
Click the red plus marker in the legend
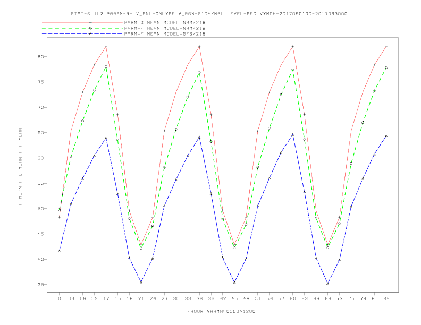point(90,22)
